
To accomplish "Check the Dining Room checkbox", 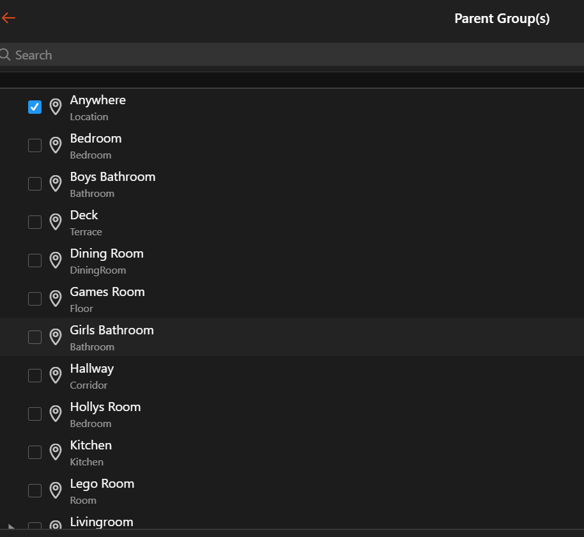I will (35, 260).
